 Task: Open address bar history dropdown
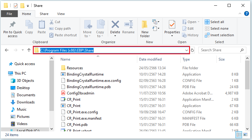187,50
